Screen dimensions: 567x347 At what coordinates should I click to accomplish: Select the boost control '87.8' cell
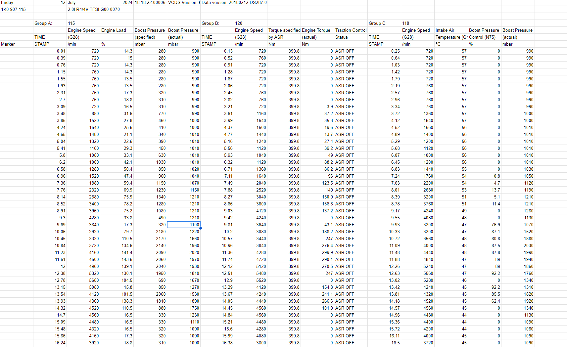coord(485,252)
